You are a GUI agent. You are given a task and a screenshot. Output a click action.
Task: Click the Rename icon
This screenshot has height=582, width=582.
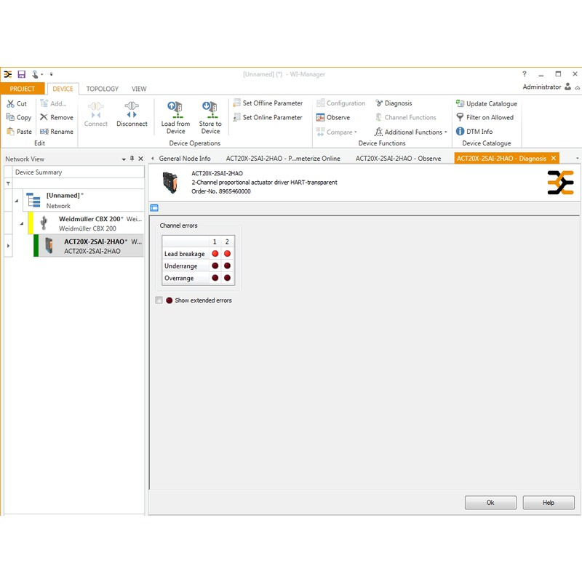point(44,132)
